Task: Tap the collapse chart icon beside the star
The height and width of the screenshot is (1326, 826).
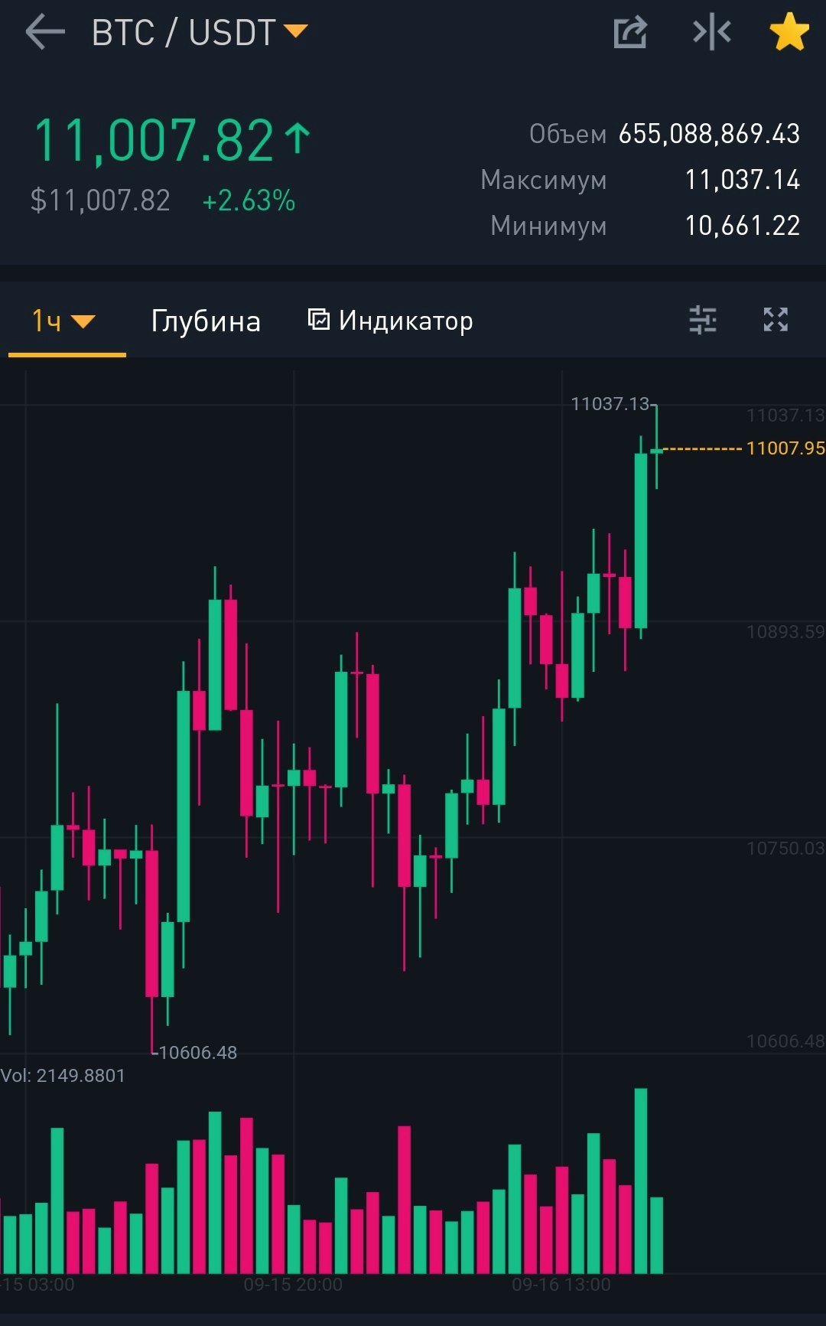Action: pos(711,33)
